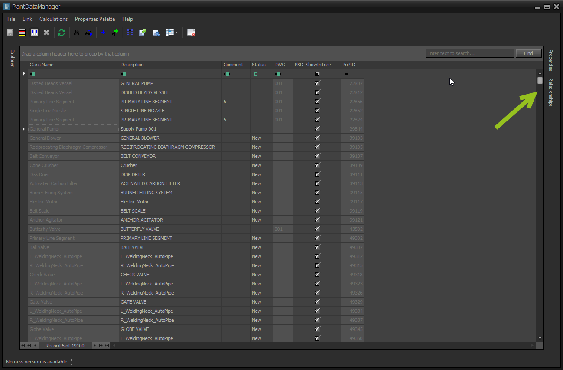This screenshot has width=563, height=370.
Task: Click the Description column header
Action: click(x=170, y=65)
